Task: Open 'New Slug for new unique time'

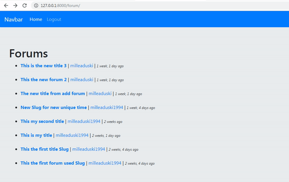Action: click(53, 107)
